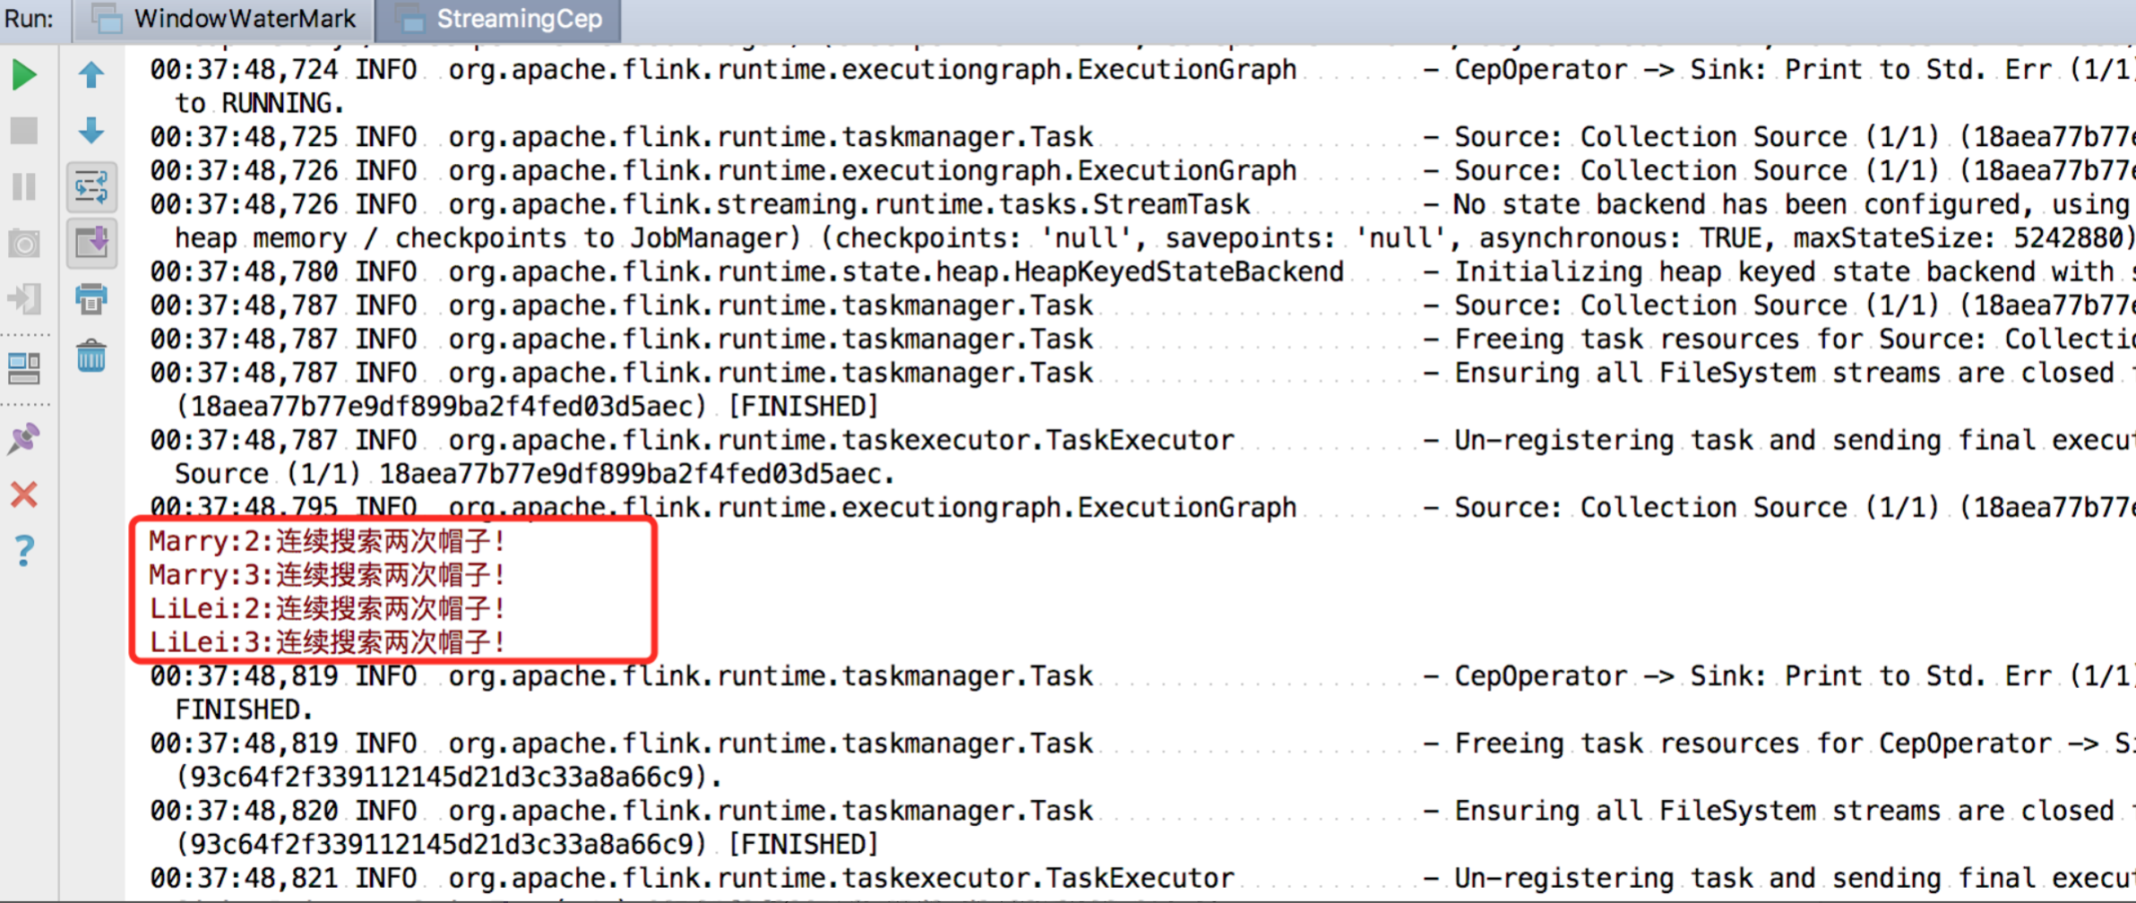Close the Run tab with red X
The width and height of the screenshot is (2136, 903).
pyautogui.click(x=24, y=494)
